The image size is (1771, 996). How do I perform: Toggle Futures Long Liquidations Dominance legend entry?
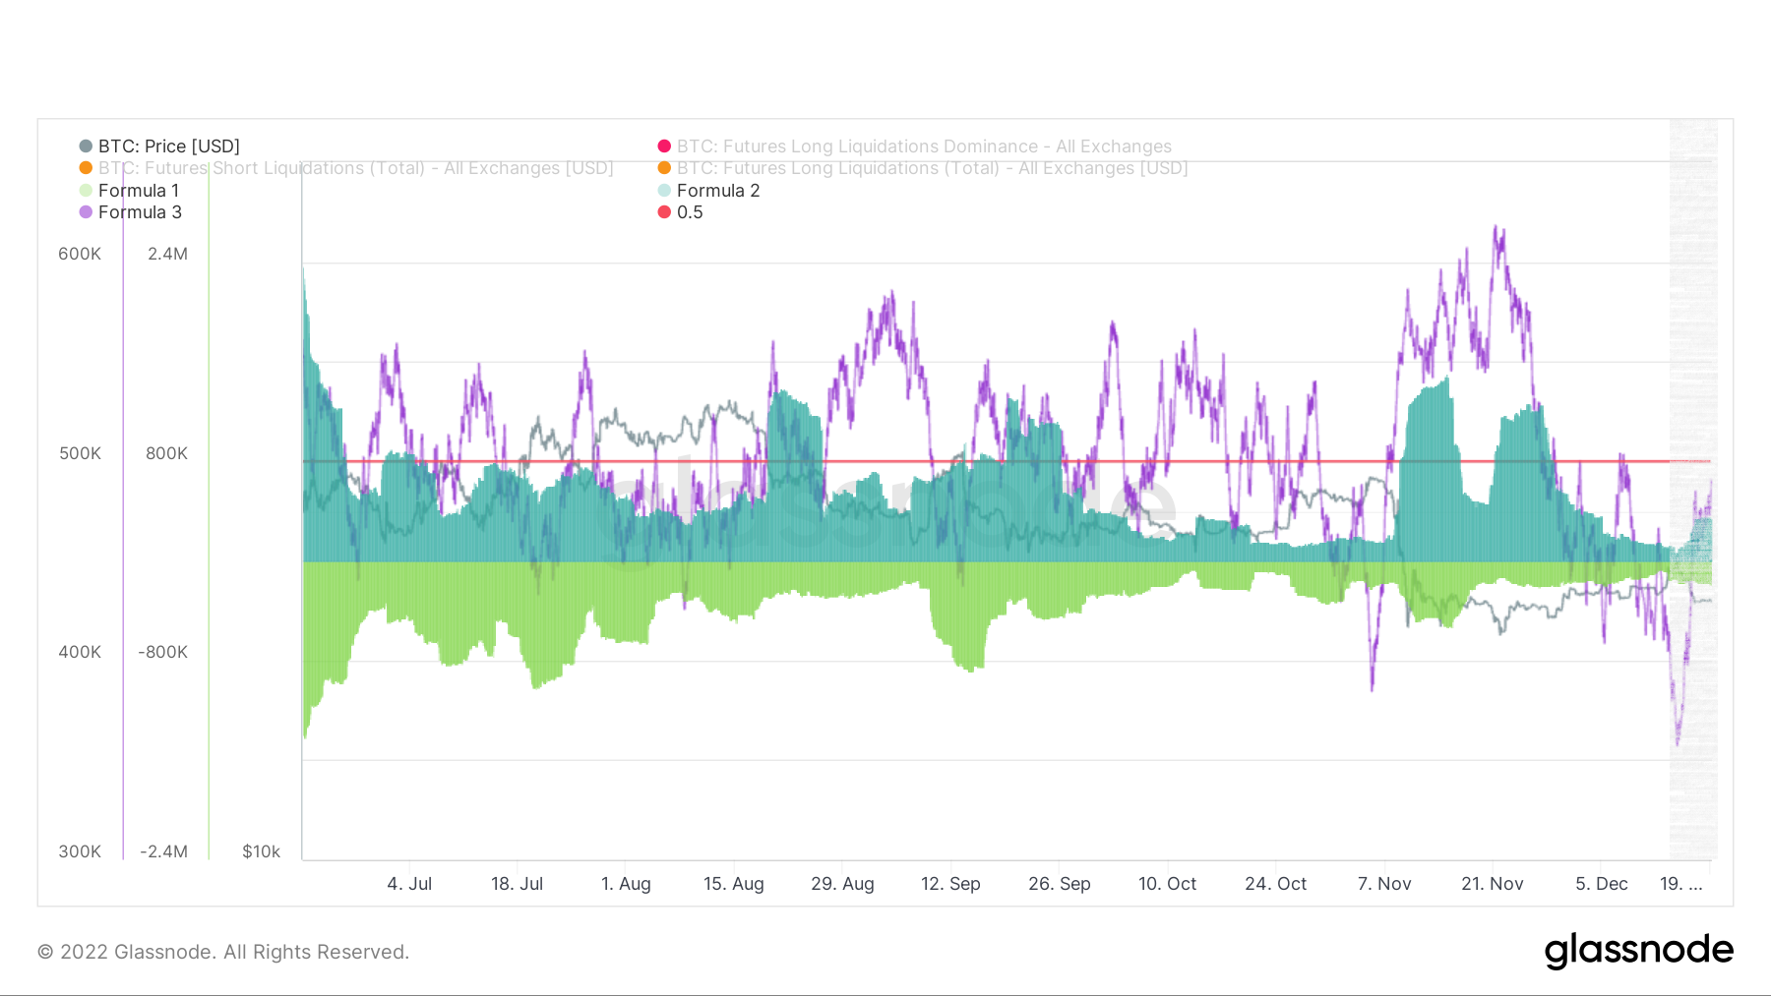click(x=915, y=146)
